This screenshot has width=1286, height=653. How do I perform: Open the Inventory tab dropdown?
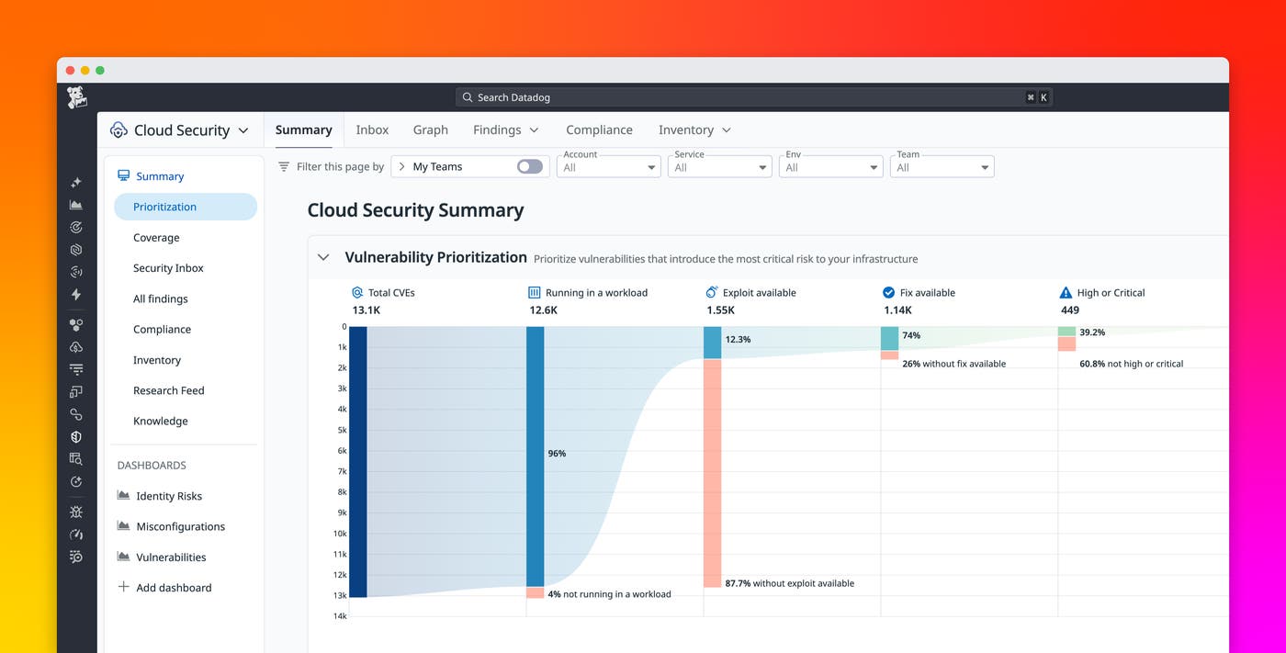click(727, 130)
